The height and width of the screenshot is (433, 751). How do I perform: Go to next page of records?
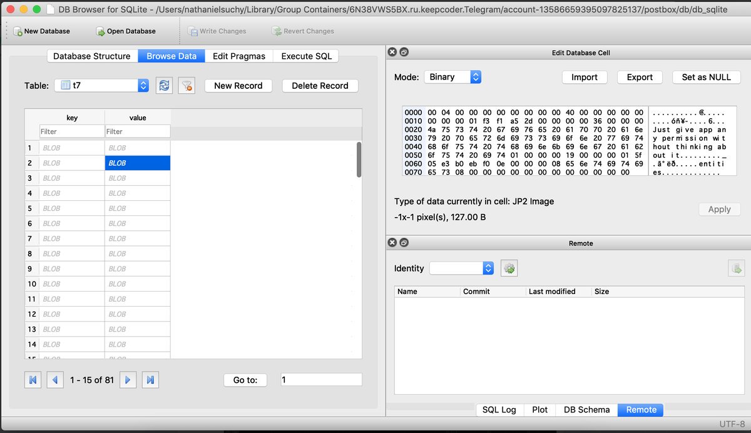tap(128, 380)
